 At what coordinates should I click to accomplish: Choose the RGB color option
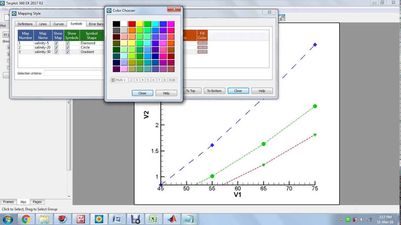pyautogui.click(x=172, y=80)
